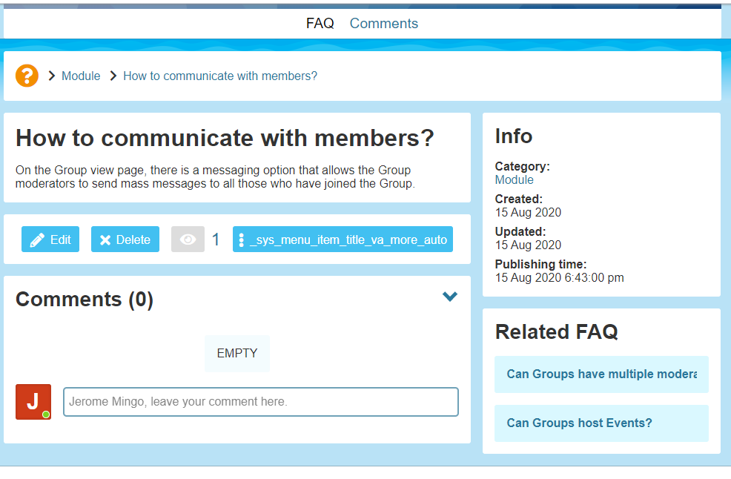The width and height of the screenshot is (731, 479).
Task: Click the breadcrumb chevron before Module
Action: tap(52, 76)
